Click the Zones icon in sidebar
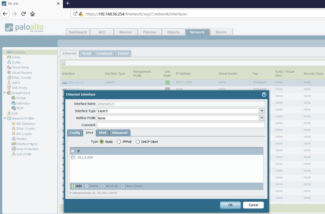This screenshot has width=325, height=214. [x=9, y=57]
